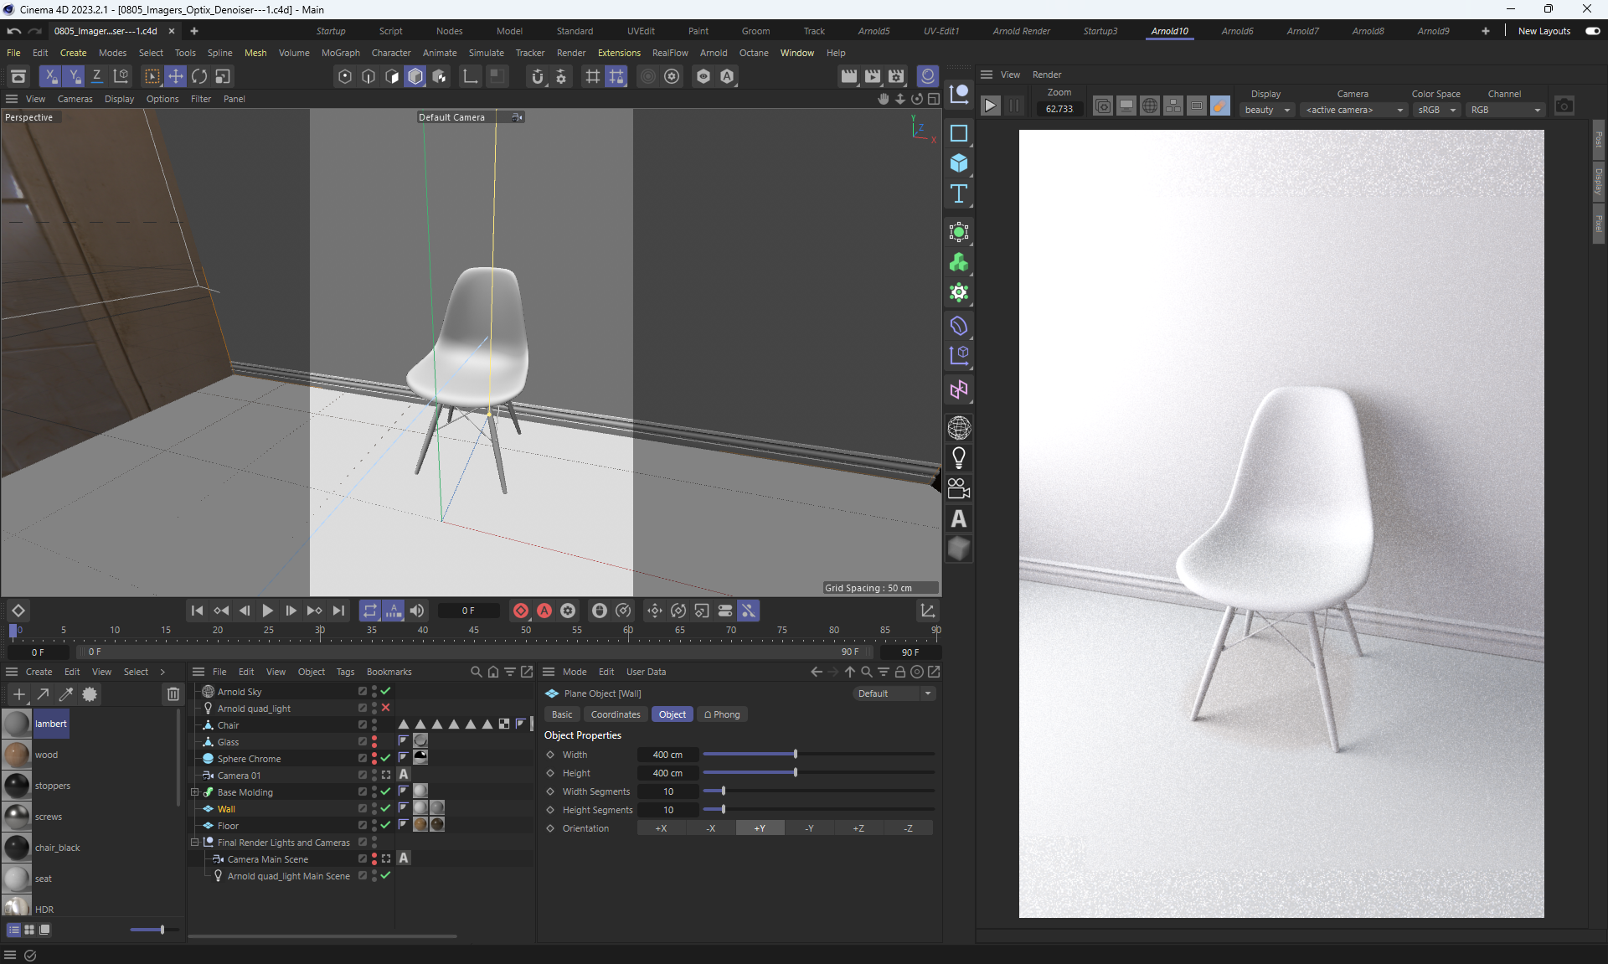Enable the disabled Arnold quad_light object

point(385,708)
